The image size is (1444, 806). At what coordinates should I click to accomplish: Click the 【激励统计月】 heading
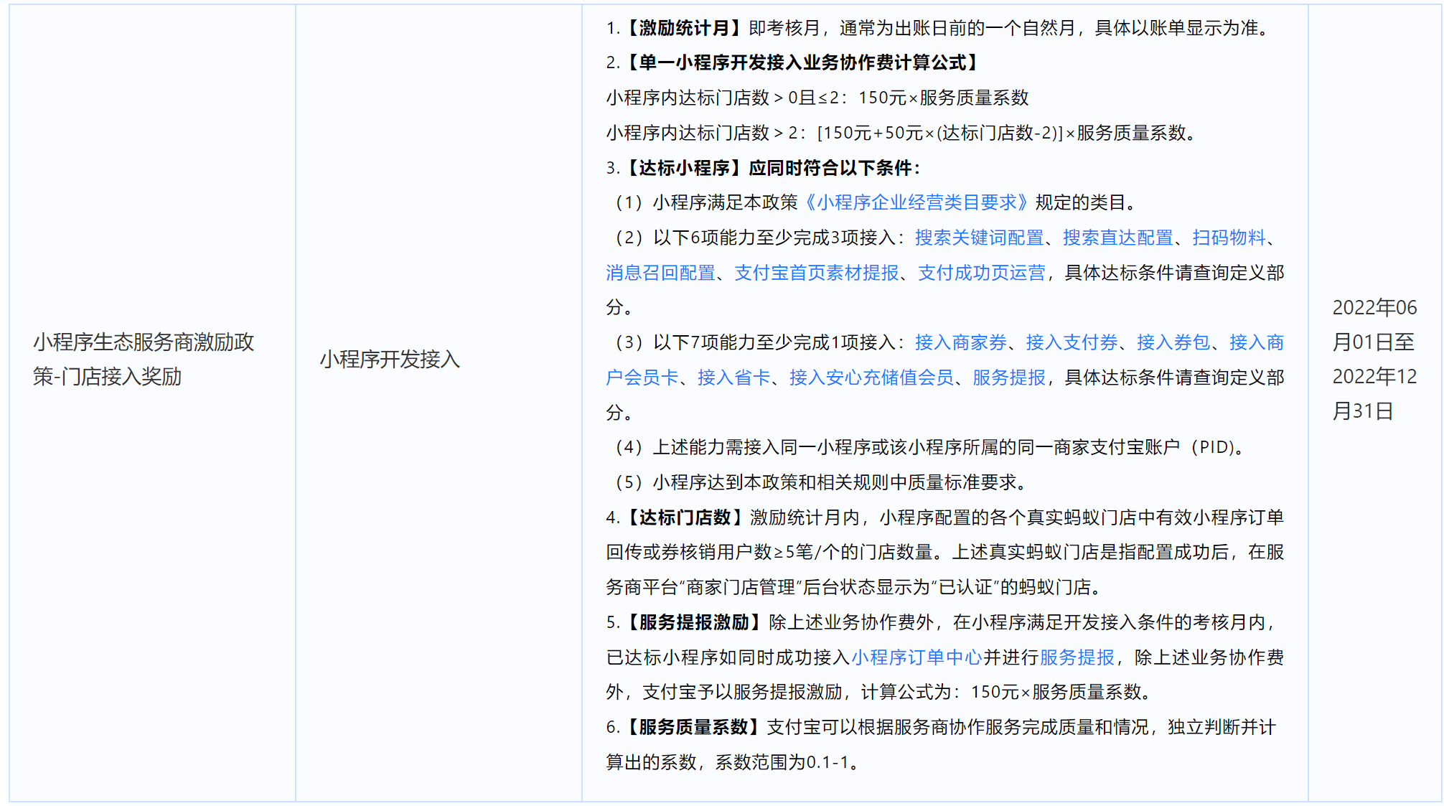click(685, 28)
